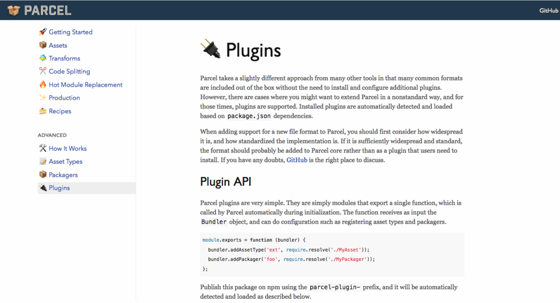Click the cake icon beside Recipes
Screen dimensions: 560x303
pos(43,111)
